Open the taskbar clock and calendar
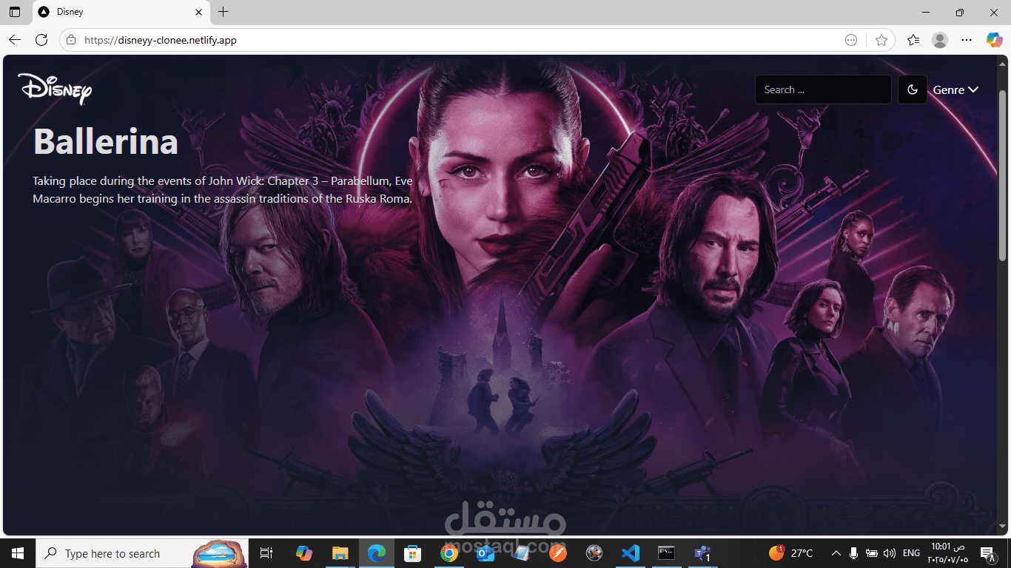The width and height of the screenshot is (1011, 568). coord(948,553)
